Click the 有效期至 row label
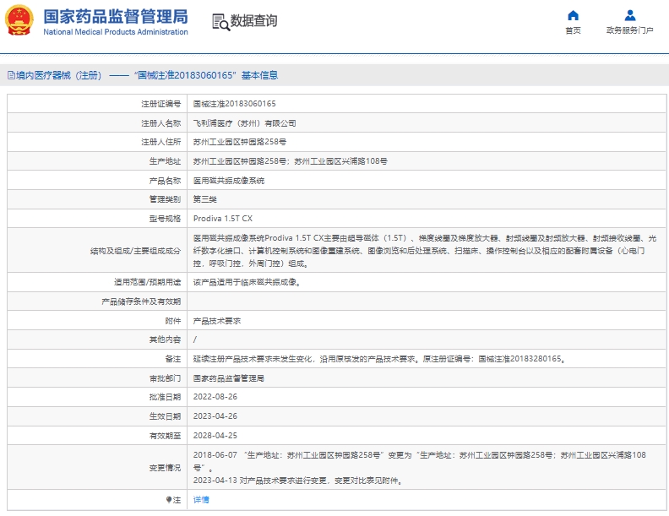The height and width of the screenshot is (516, 669). pyautogui.click(x=165, y=436)
